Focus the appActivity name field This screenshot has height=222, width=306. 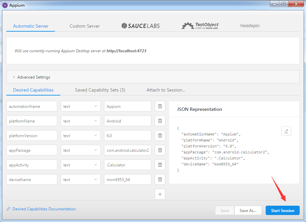click(x=32, y=165)
